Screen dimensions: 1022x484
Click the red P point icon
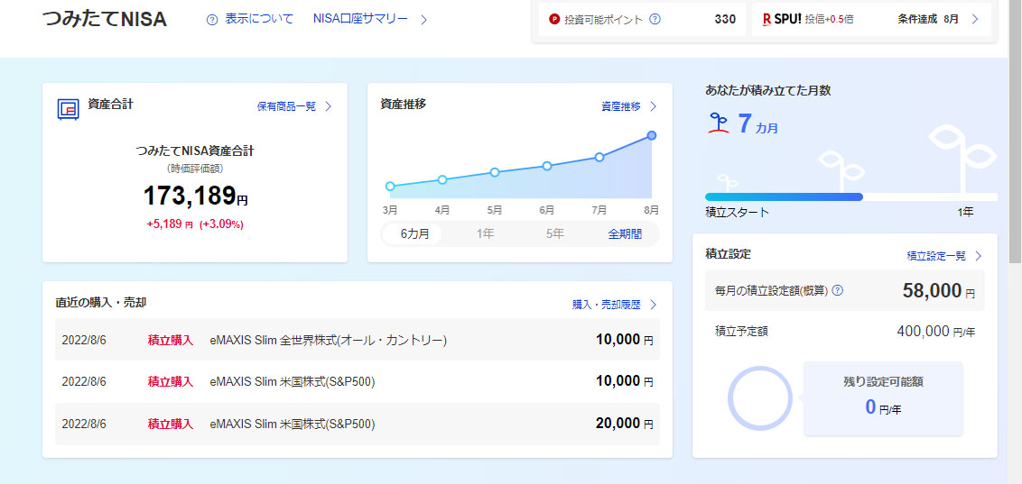click(554, 19)
